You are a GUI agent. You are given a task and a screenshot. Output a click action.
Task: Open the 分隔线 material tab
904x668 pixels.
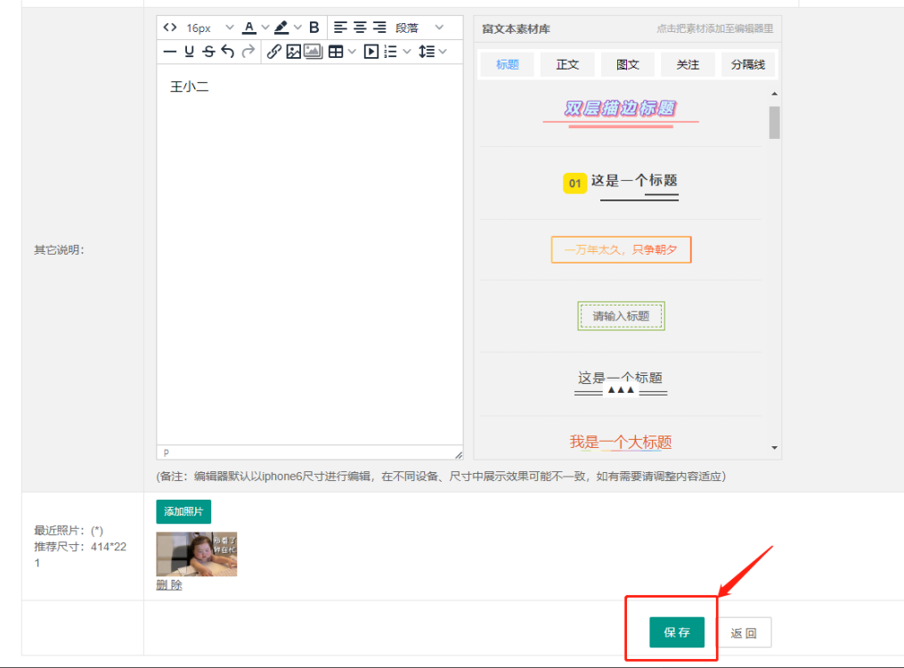[748, 64]
